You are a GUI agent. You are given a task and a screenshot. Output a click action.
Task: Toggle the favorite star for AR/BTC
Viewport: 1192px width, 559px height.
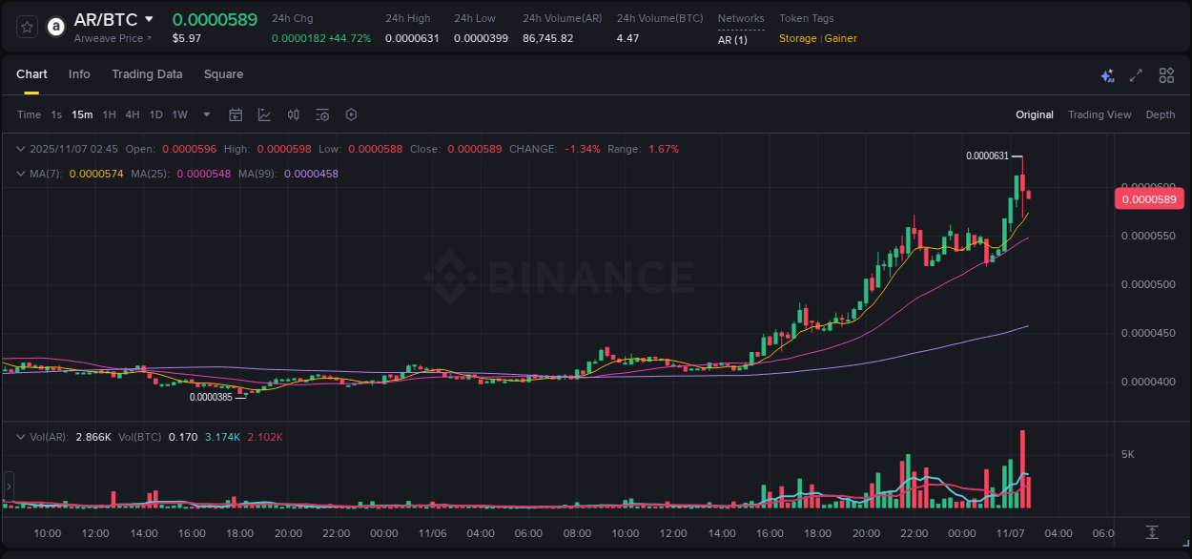point(26,26)
